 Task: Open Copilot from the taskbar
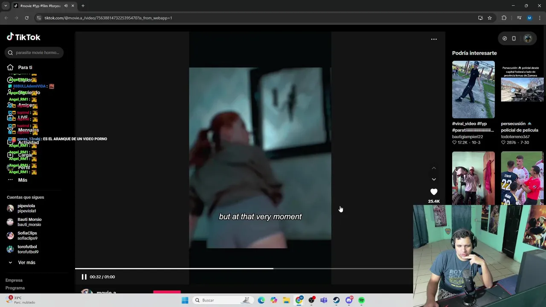(x=274, y=300)
